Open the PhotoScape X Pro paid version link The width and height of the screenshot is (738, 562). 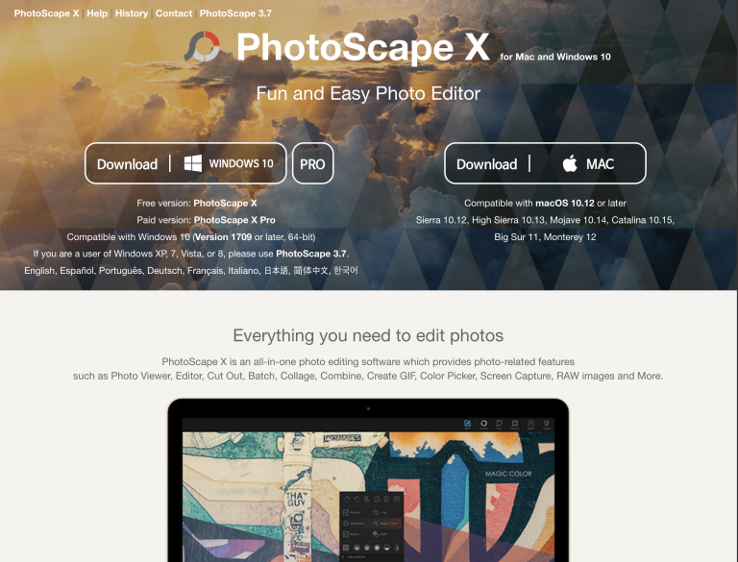[234, 220]
